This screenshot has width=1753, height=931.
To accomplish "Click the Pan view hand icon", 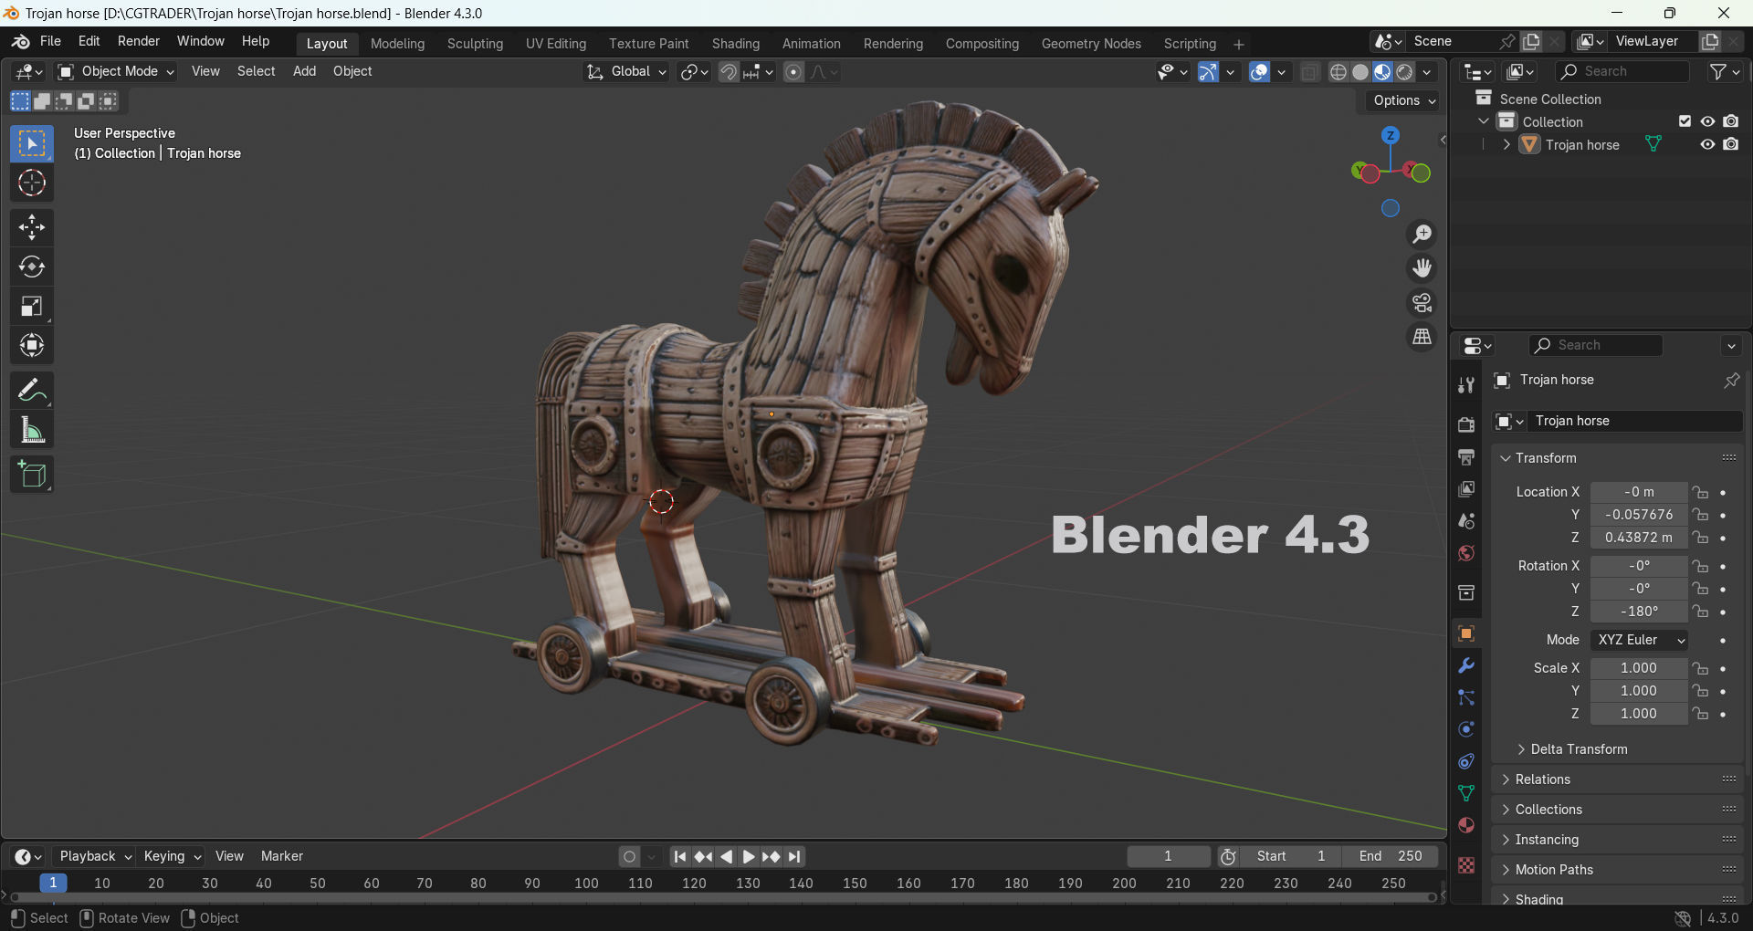I will point(1422,268).
